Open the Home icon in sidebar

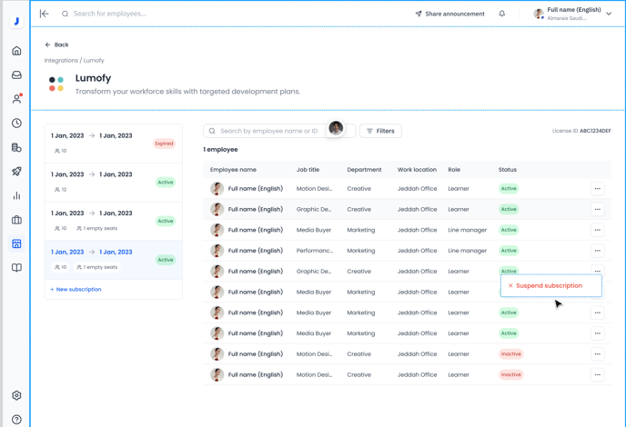16,51
